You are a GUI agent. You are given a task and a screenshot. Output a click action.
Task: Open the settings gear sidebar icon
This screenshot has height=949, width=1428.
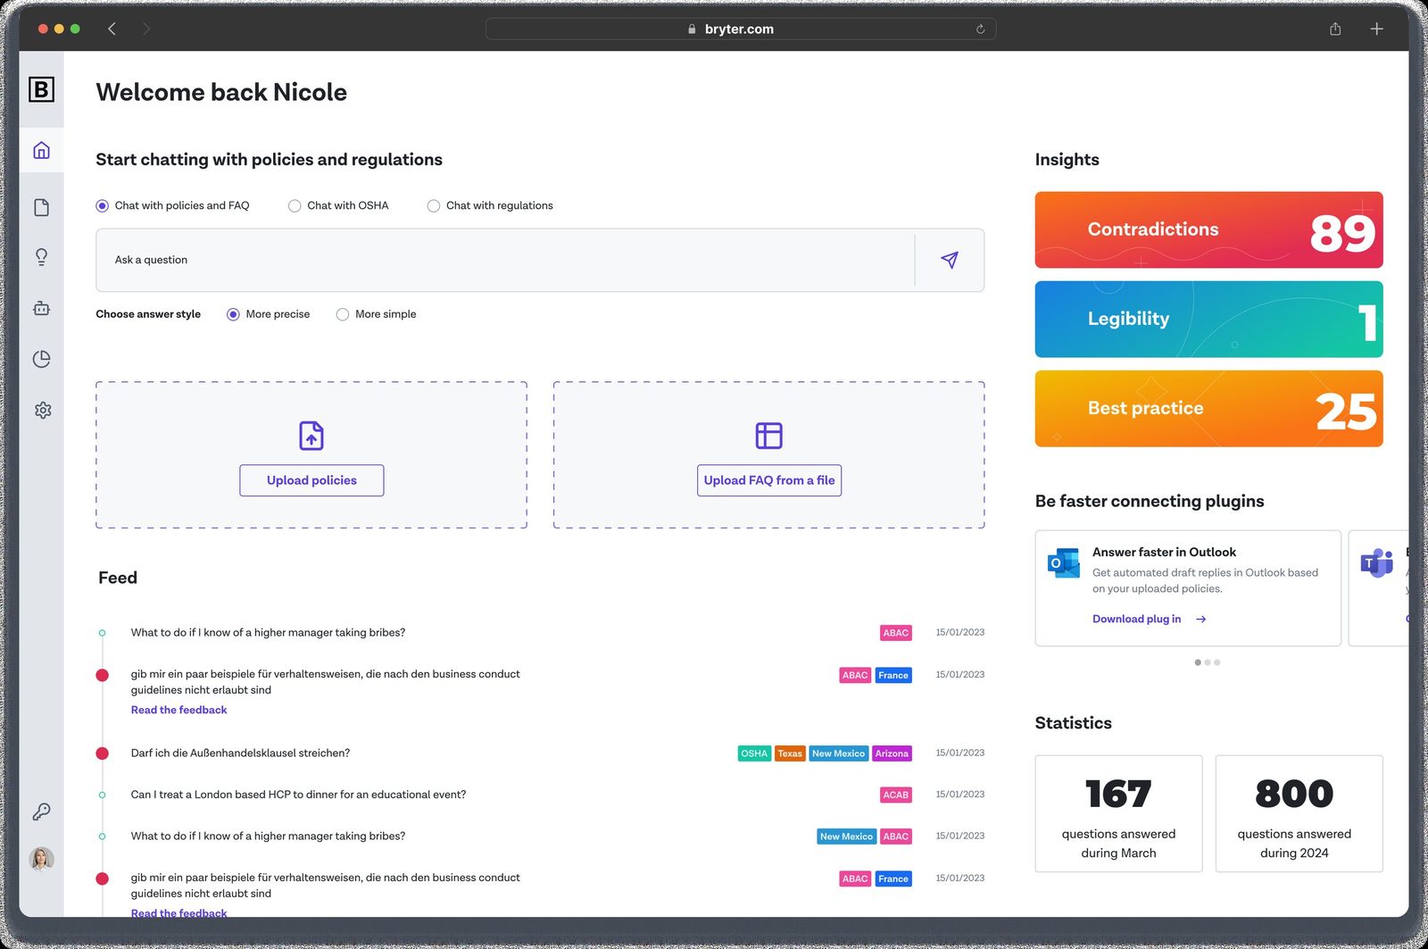pyautogui.click(x=42, y=410)
